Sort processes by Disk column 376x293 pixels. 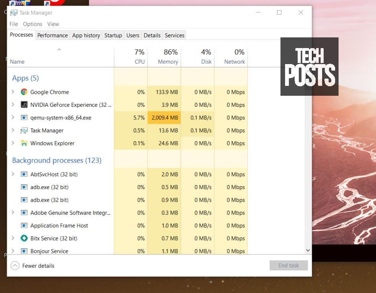click(198, 58)
